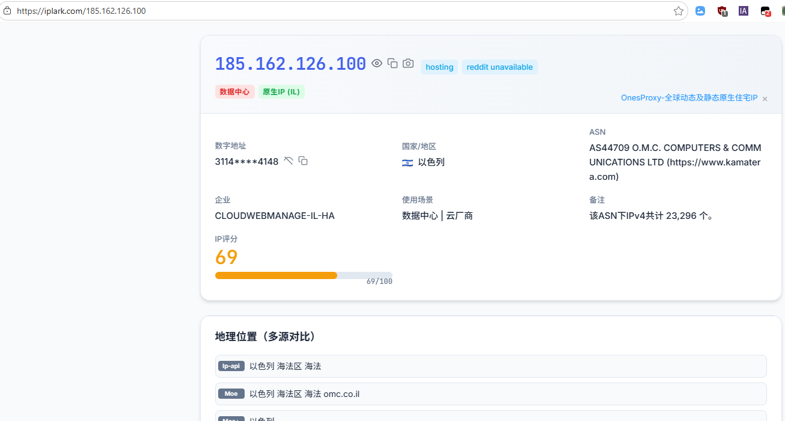Select the Ip-api geolocation row

pos(490,366)
